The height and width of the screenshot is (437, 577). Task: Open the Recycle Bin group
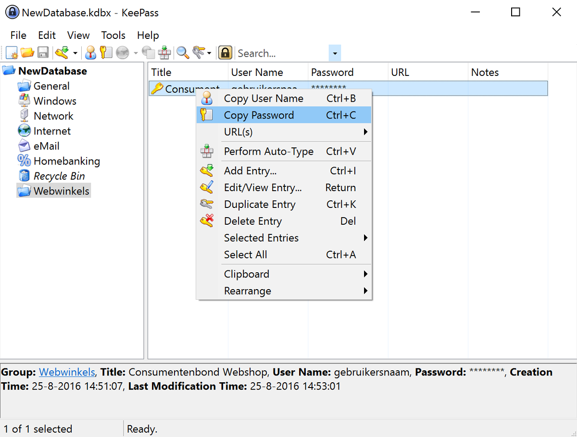pos(59,176)
